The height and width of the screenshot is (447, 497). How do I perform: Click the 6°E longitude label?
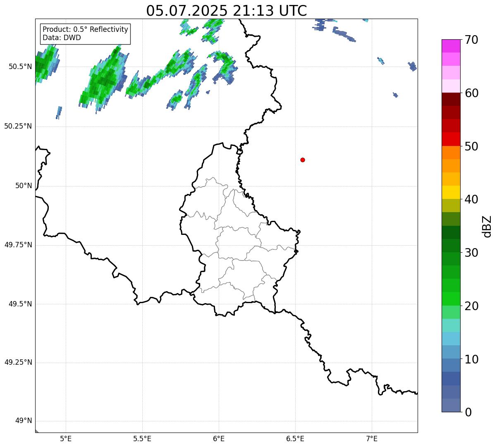coord(219,438)
